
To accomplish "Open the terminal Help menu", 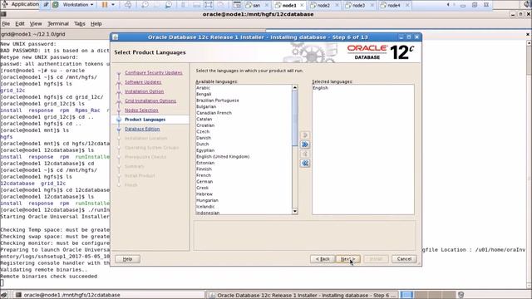I will coord(96,24).
